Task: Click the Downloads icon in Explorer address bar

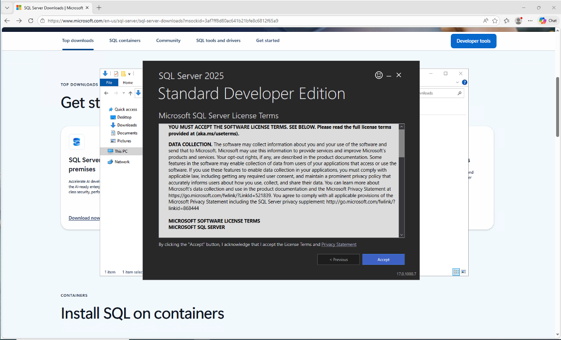Action: 139,93
